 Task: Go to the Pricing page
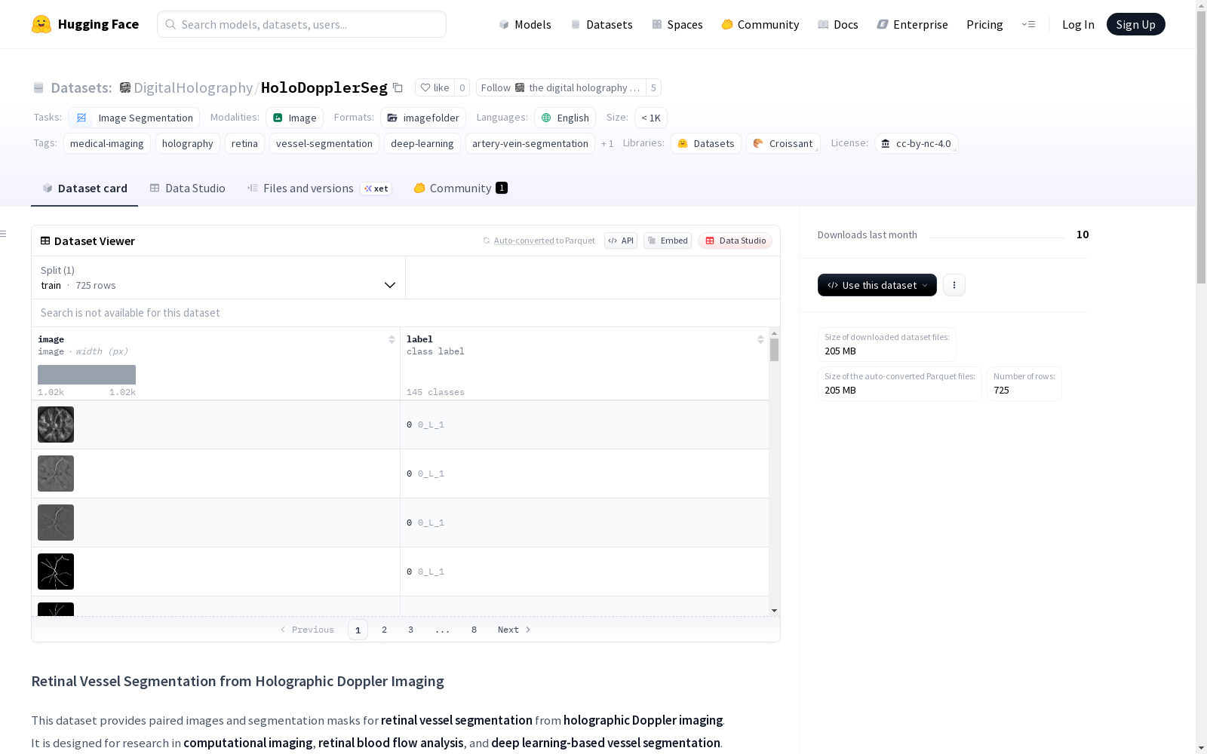tap(984, 24)
